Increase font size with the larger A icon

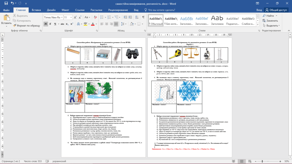click(x=75, y=17)
